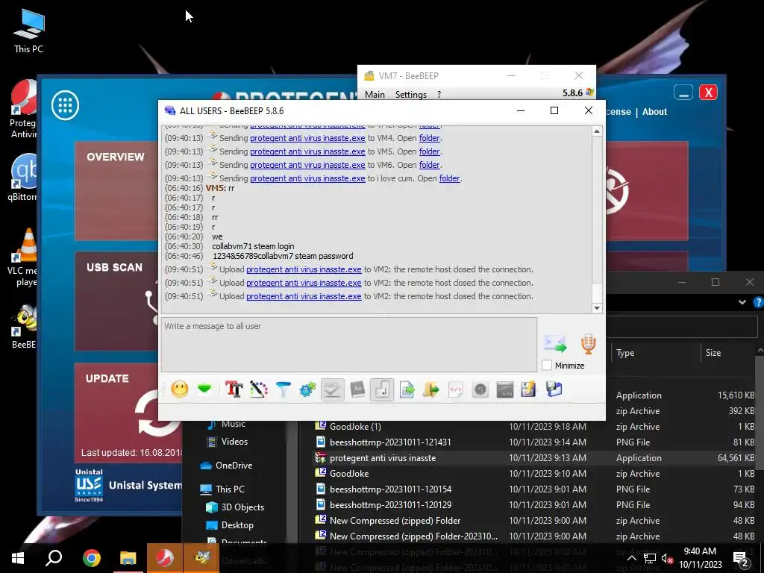Viewport: 764px width, 573px height.
Task: Open file link sent to VM6
Action: tap(307, 165)
